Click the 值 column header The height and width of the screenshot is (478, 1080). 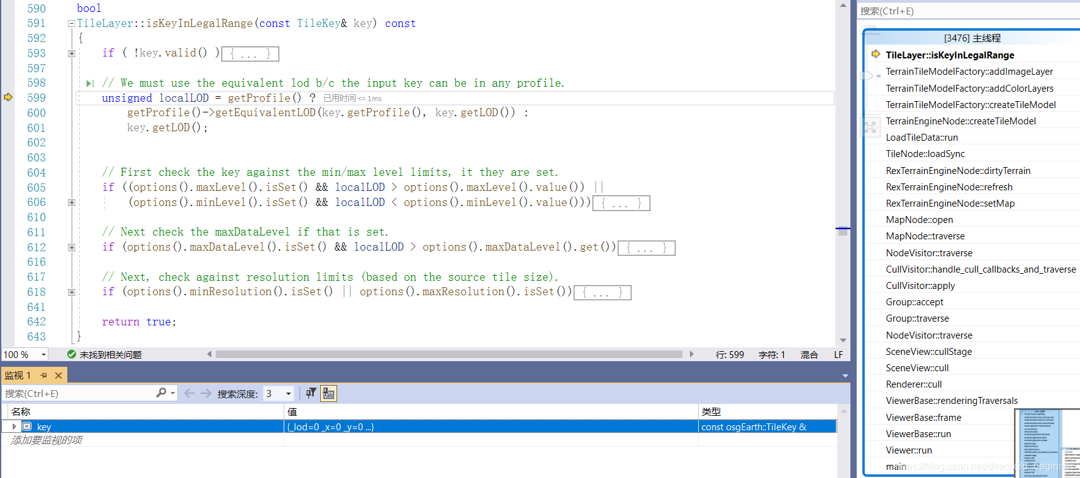[292, 411]
